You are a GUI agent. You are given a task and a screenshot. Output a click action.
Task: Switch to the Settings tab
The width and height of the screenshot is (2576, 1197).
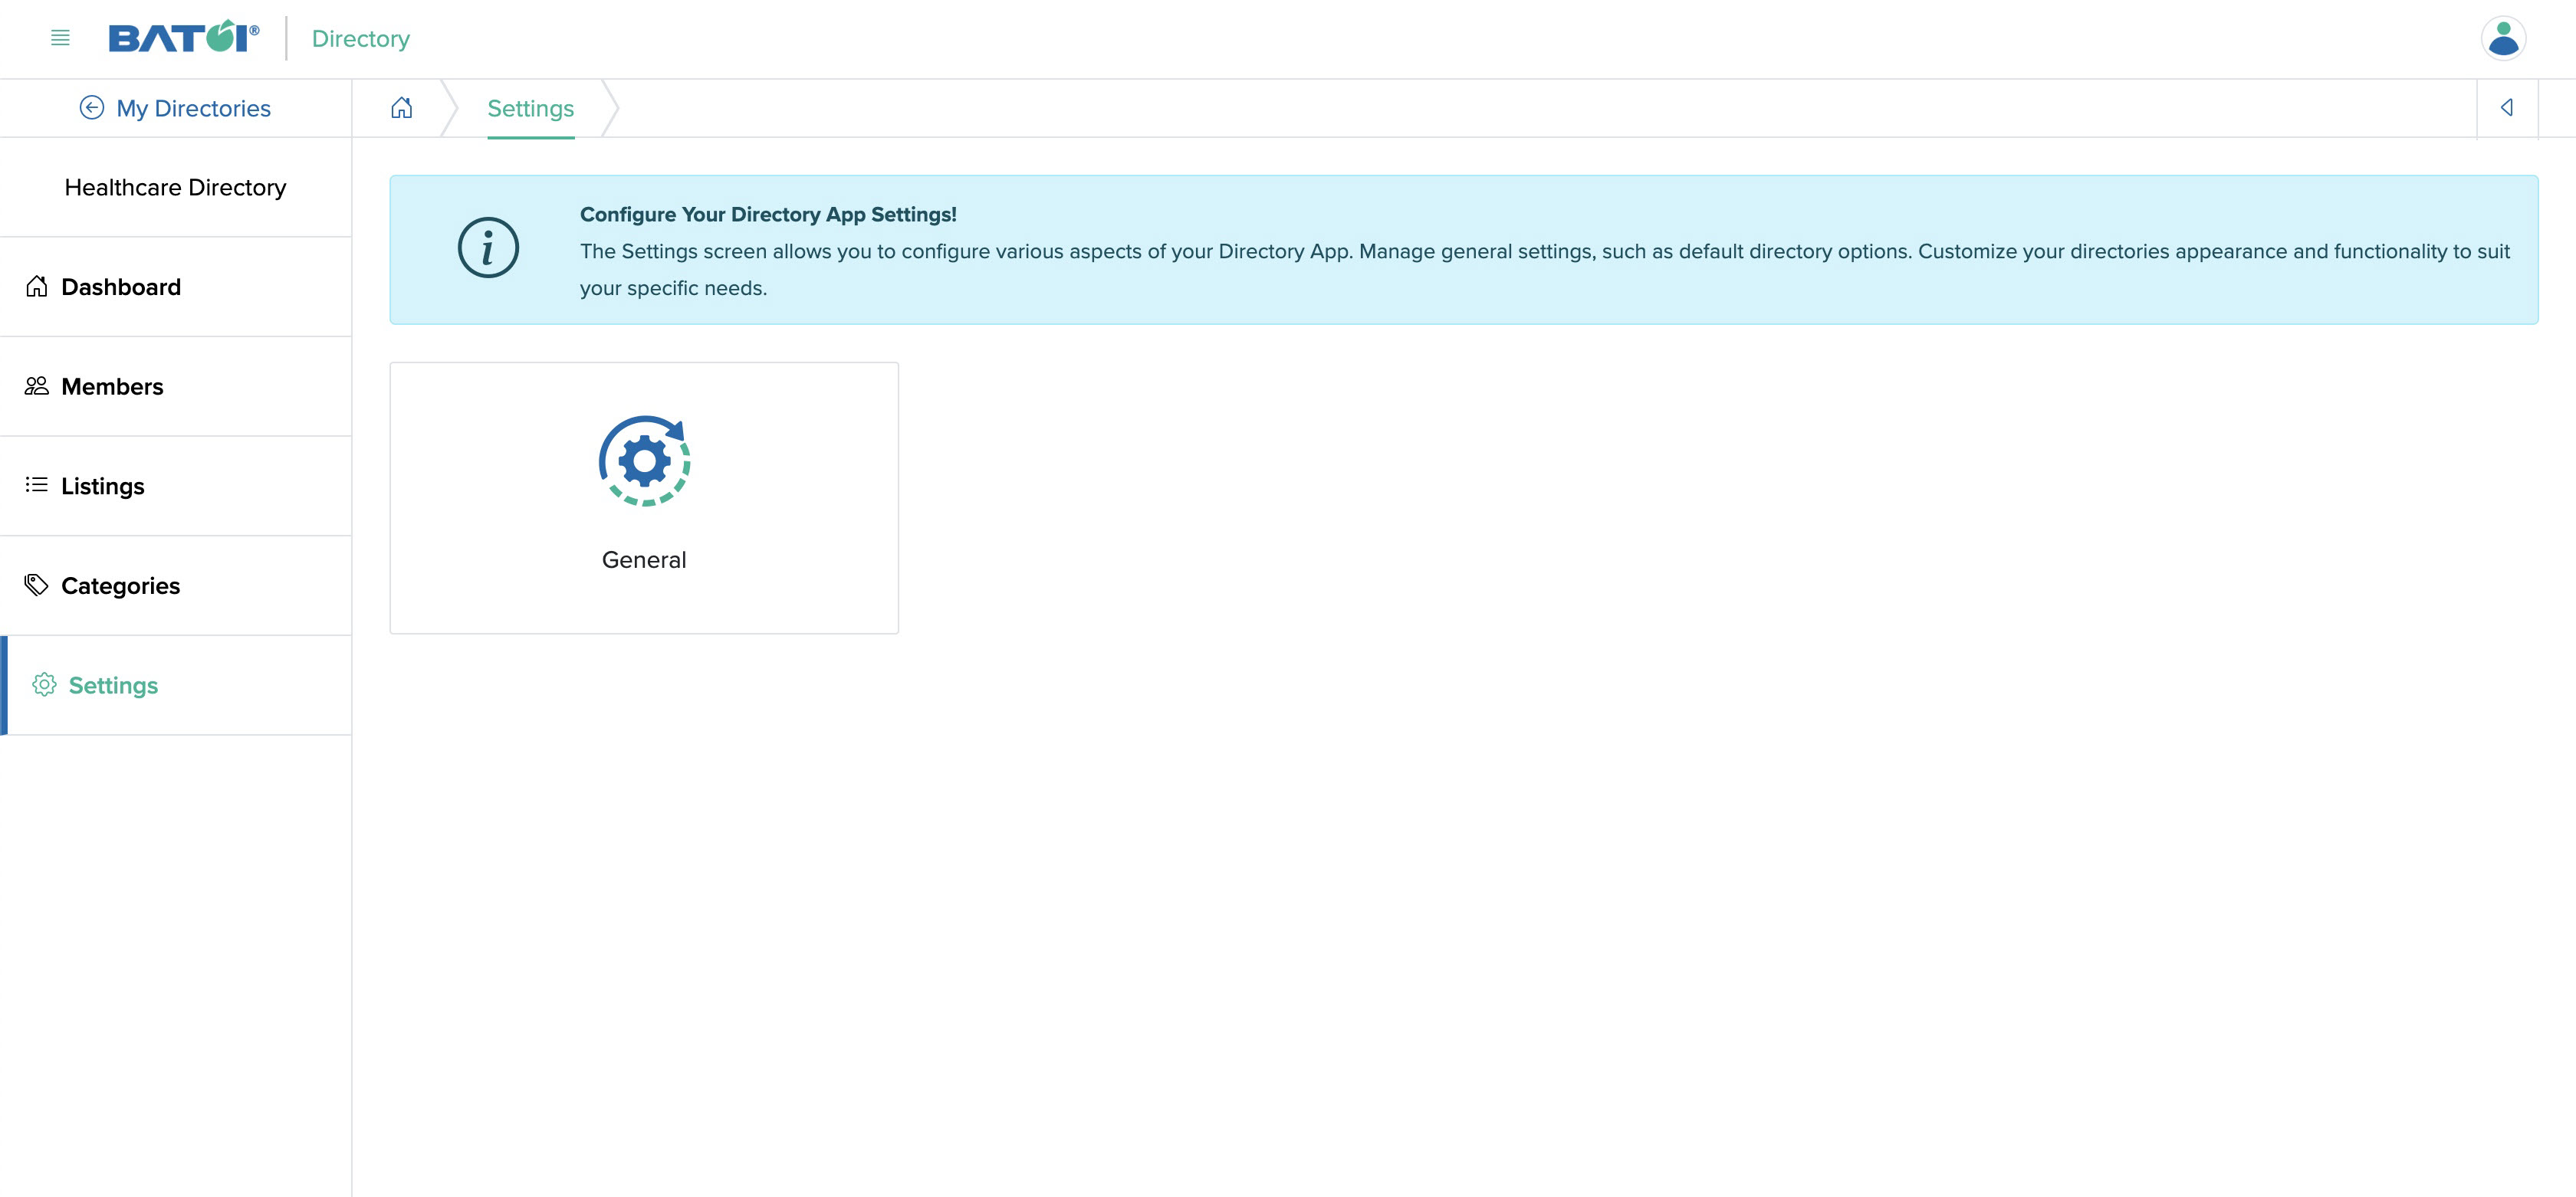click(530, 108)
